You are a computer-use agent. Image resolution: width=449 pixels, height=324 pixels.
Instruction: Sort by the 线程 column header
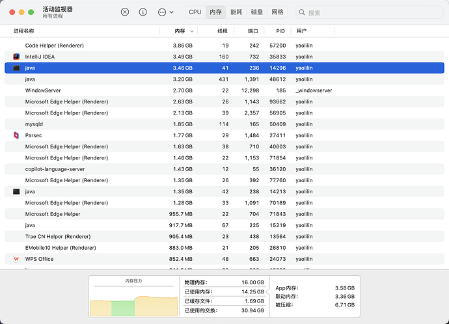click(222, 31)
